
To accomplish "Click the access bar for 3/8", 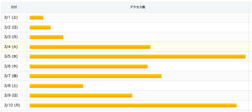I will tap(56, 86).
